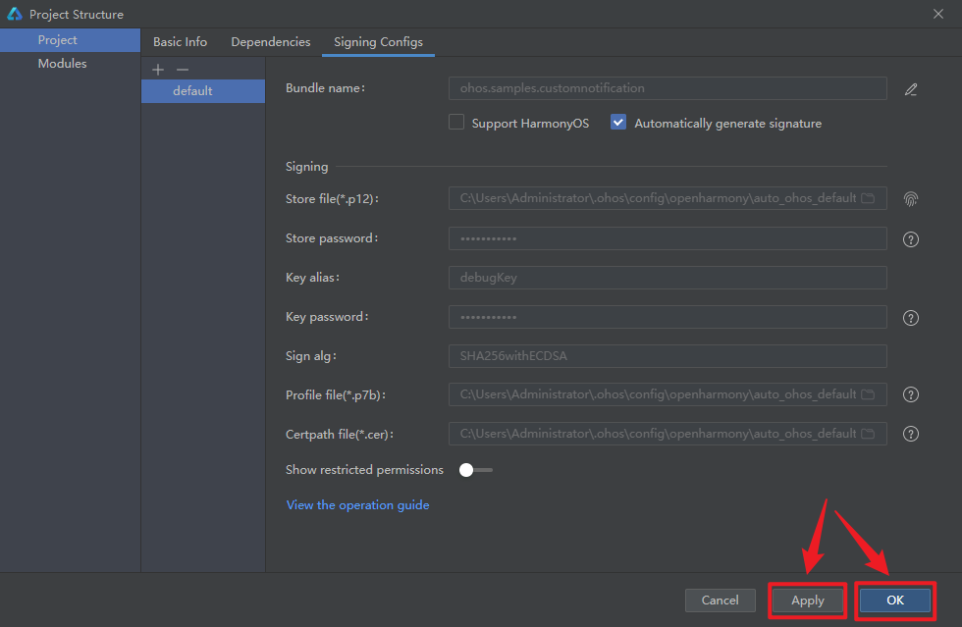962x627 pixels.
Task: Click the fingerprint icon next to Store file
Action: coord(911,199)
